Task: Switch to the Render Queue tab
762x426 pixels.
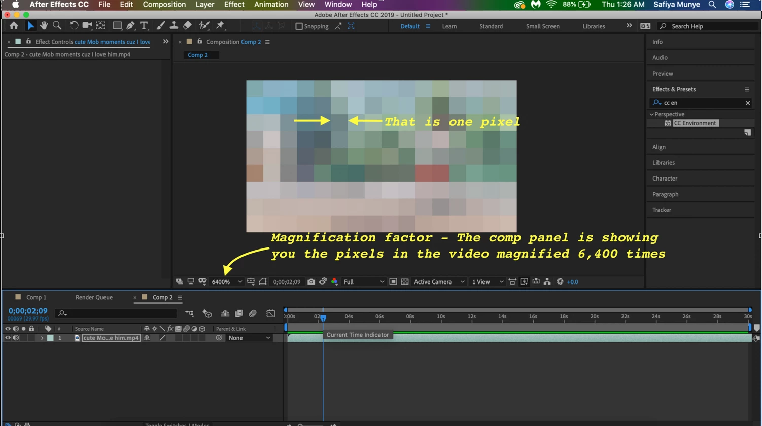Action: pos(94,297)
